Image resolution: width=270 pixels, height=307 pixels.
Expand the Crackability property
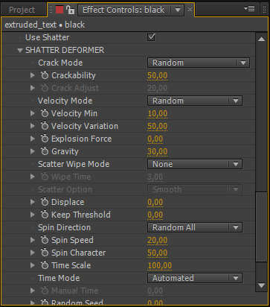point(33,75)
